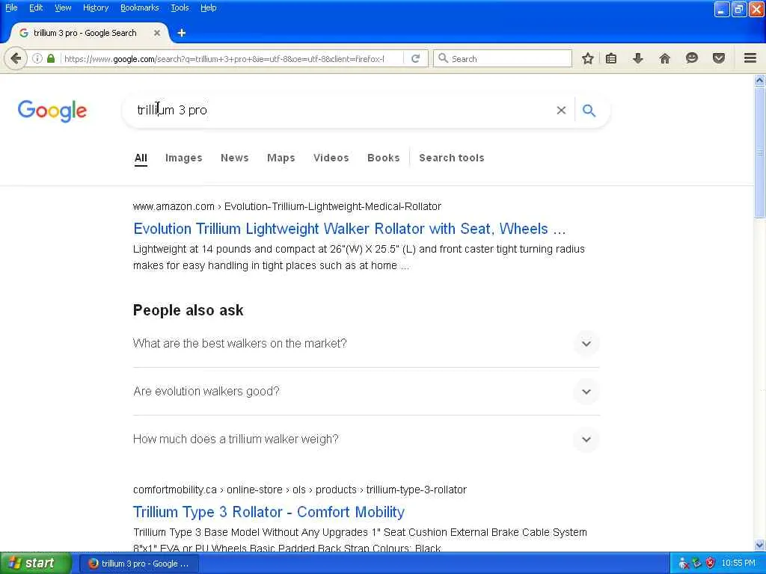
Task: Save to Pocket with the Pocket icon
Action: (719, 58)
